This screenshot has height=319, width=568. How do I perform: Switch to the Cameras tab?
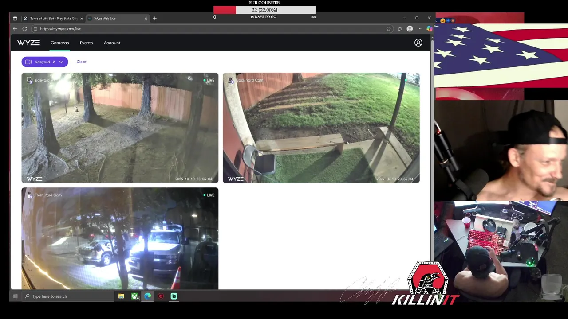pos(59,43)
